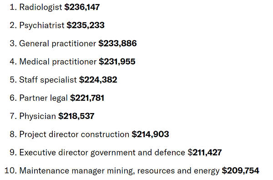273x180 pixels.
Task: Select the $233,886 salary figure
Action: 117,43
